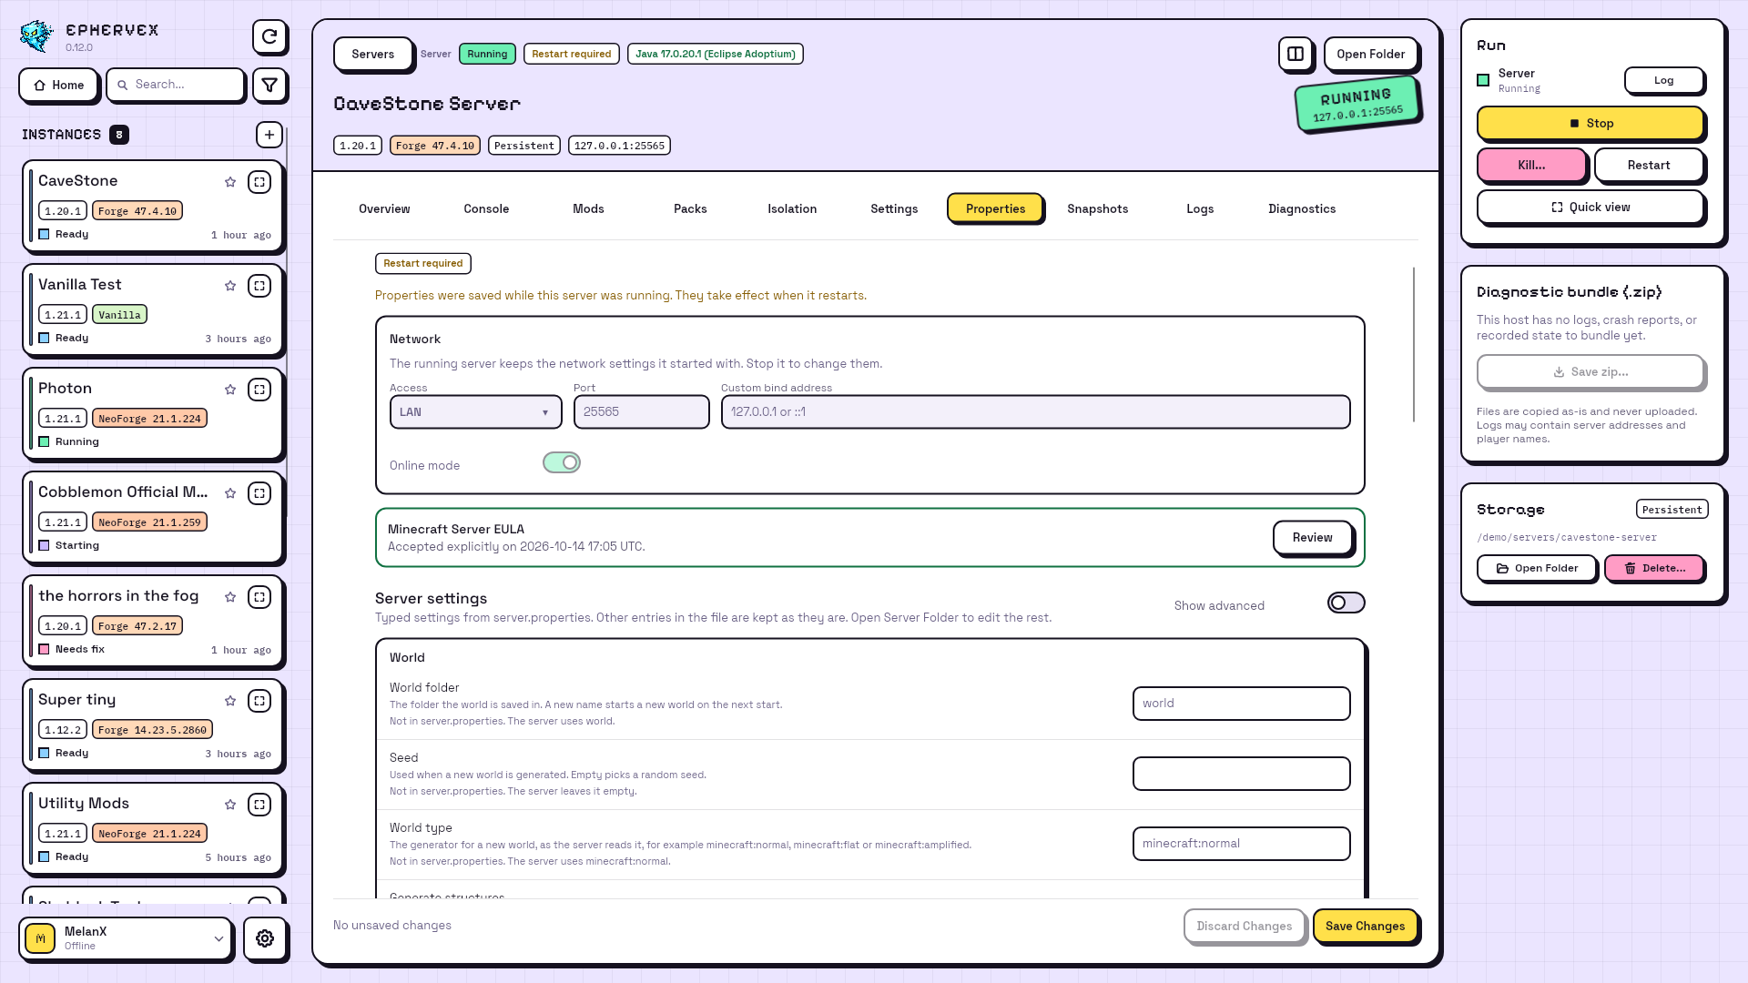Open quick view icon on the horrors in the fog

coord(259,597)
